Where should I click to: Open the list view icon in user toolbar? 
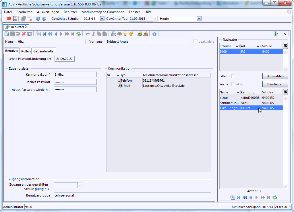click(38, 34)
